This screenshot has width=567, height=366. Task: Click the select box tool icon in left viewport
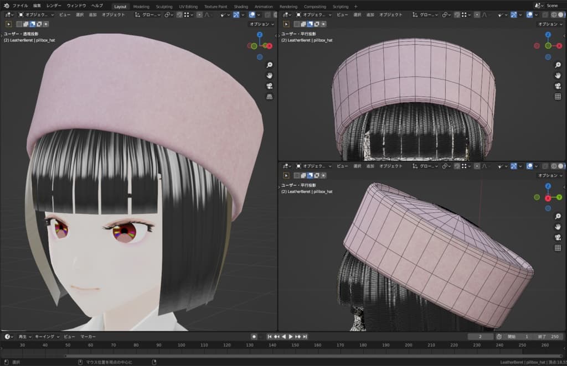(9, 24)
